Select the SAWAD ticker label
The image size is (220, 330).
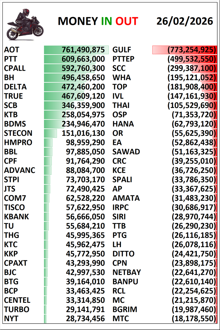126,152
